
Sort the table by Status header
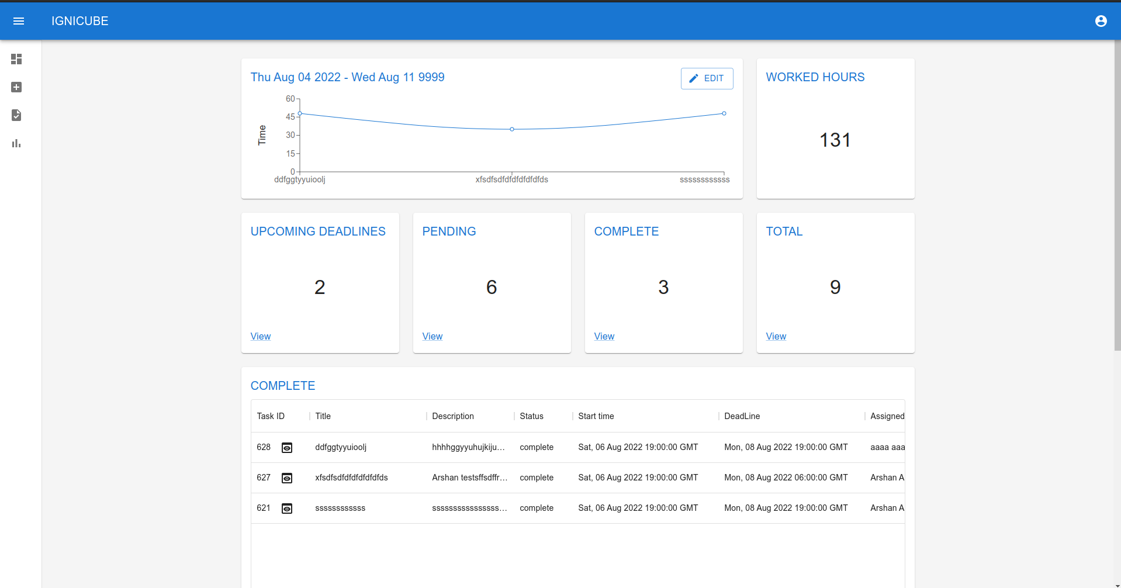click(x=531, y=416)
